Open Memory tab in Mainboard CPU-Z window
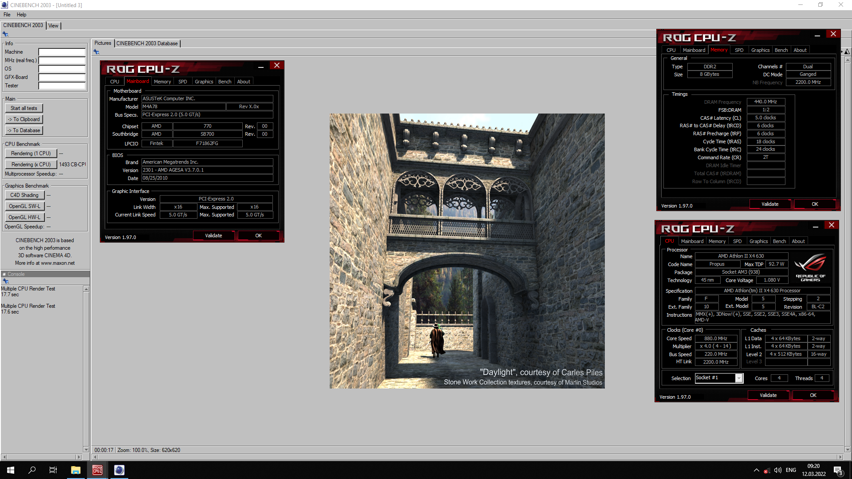Screen dimensions: 852x479 coord(162,82)
